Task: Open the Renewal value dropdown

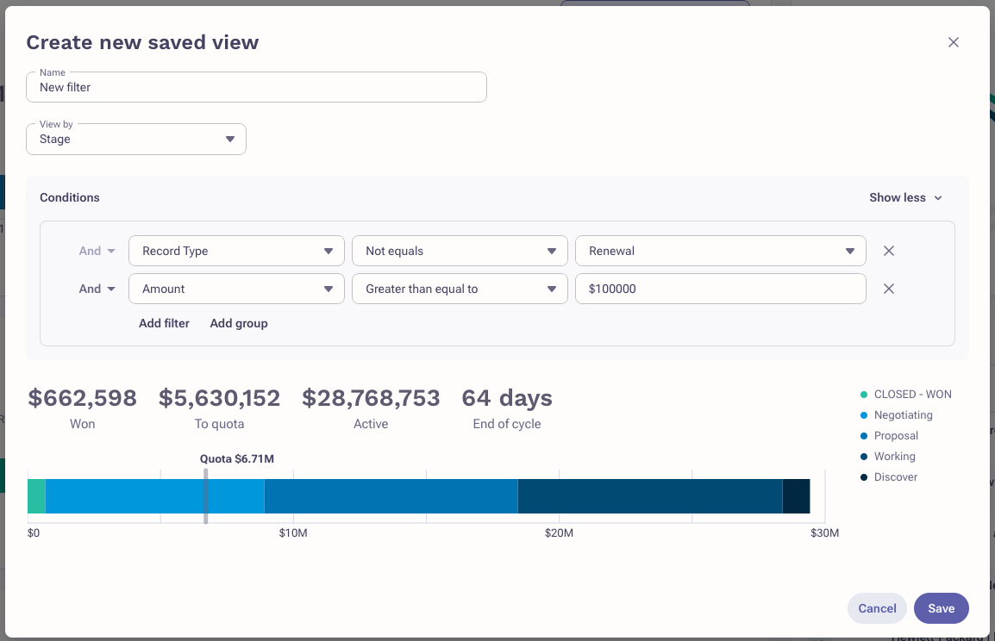Action: tap(720, 251)
